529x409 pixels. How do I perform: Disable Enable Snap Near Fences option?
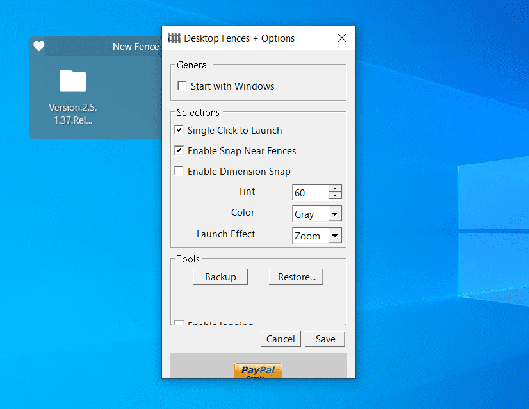point(179,150)
